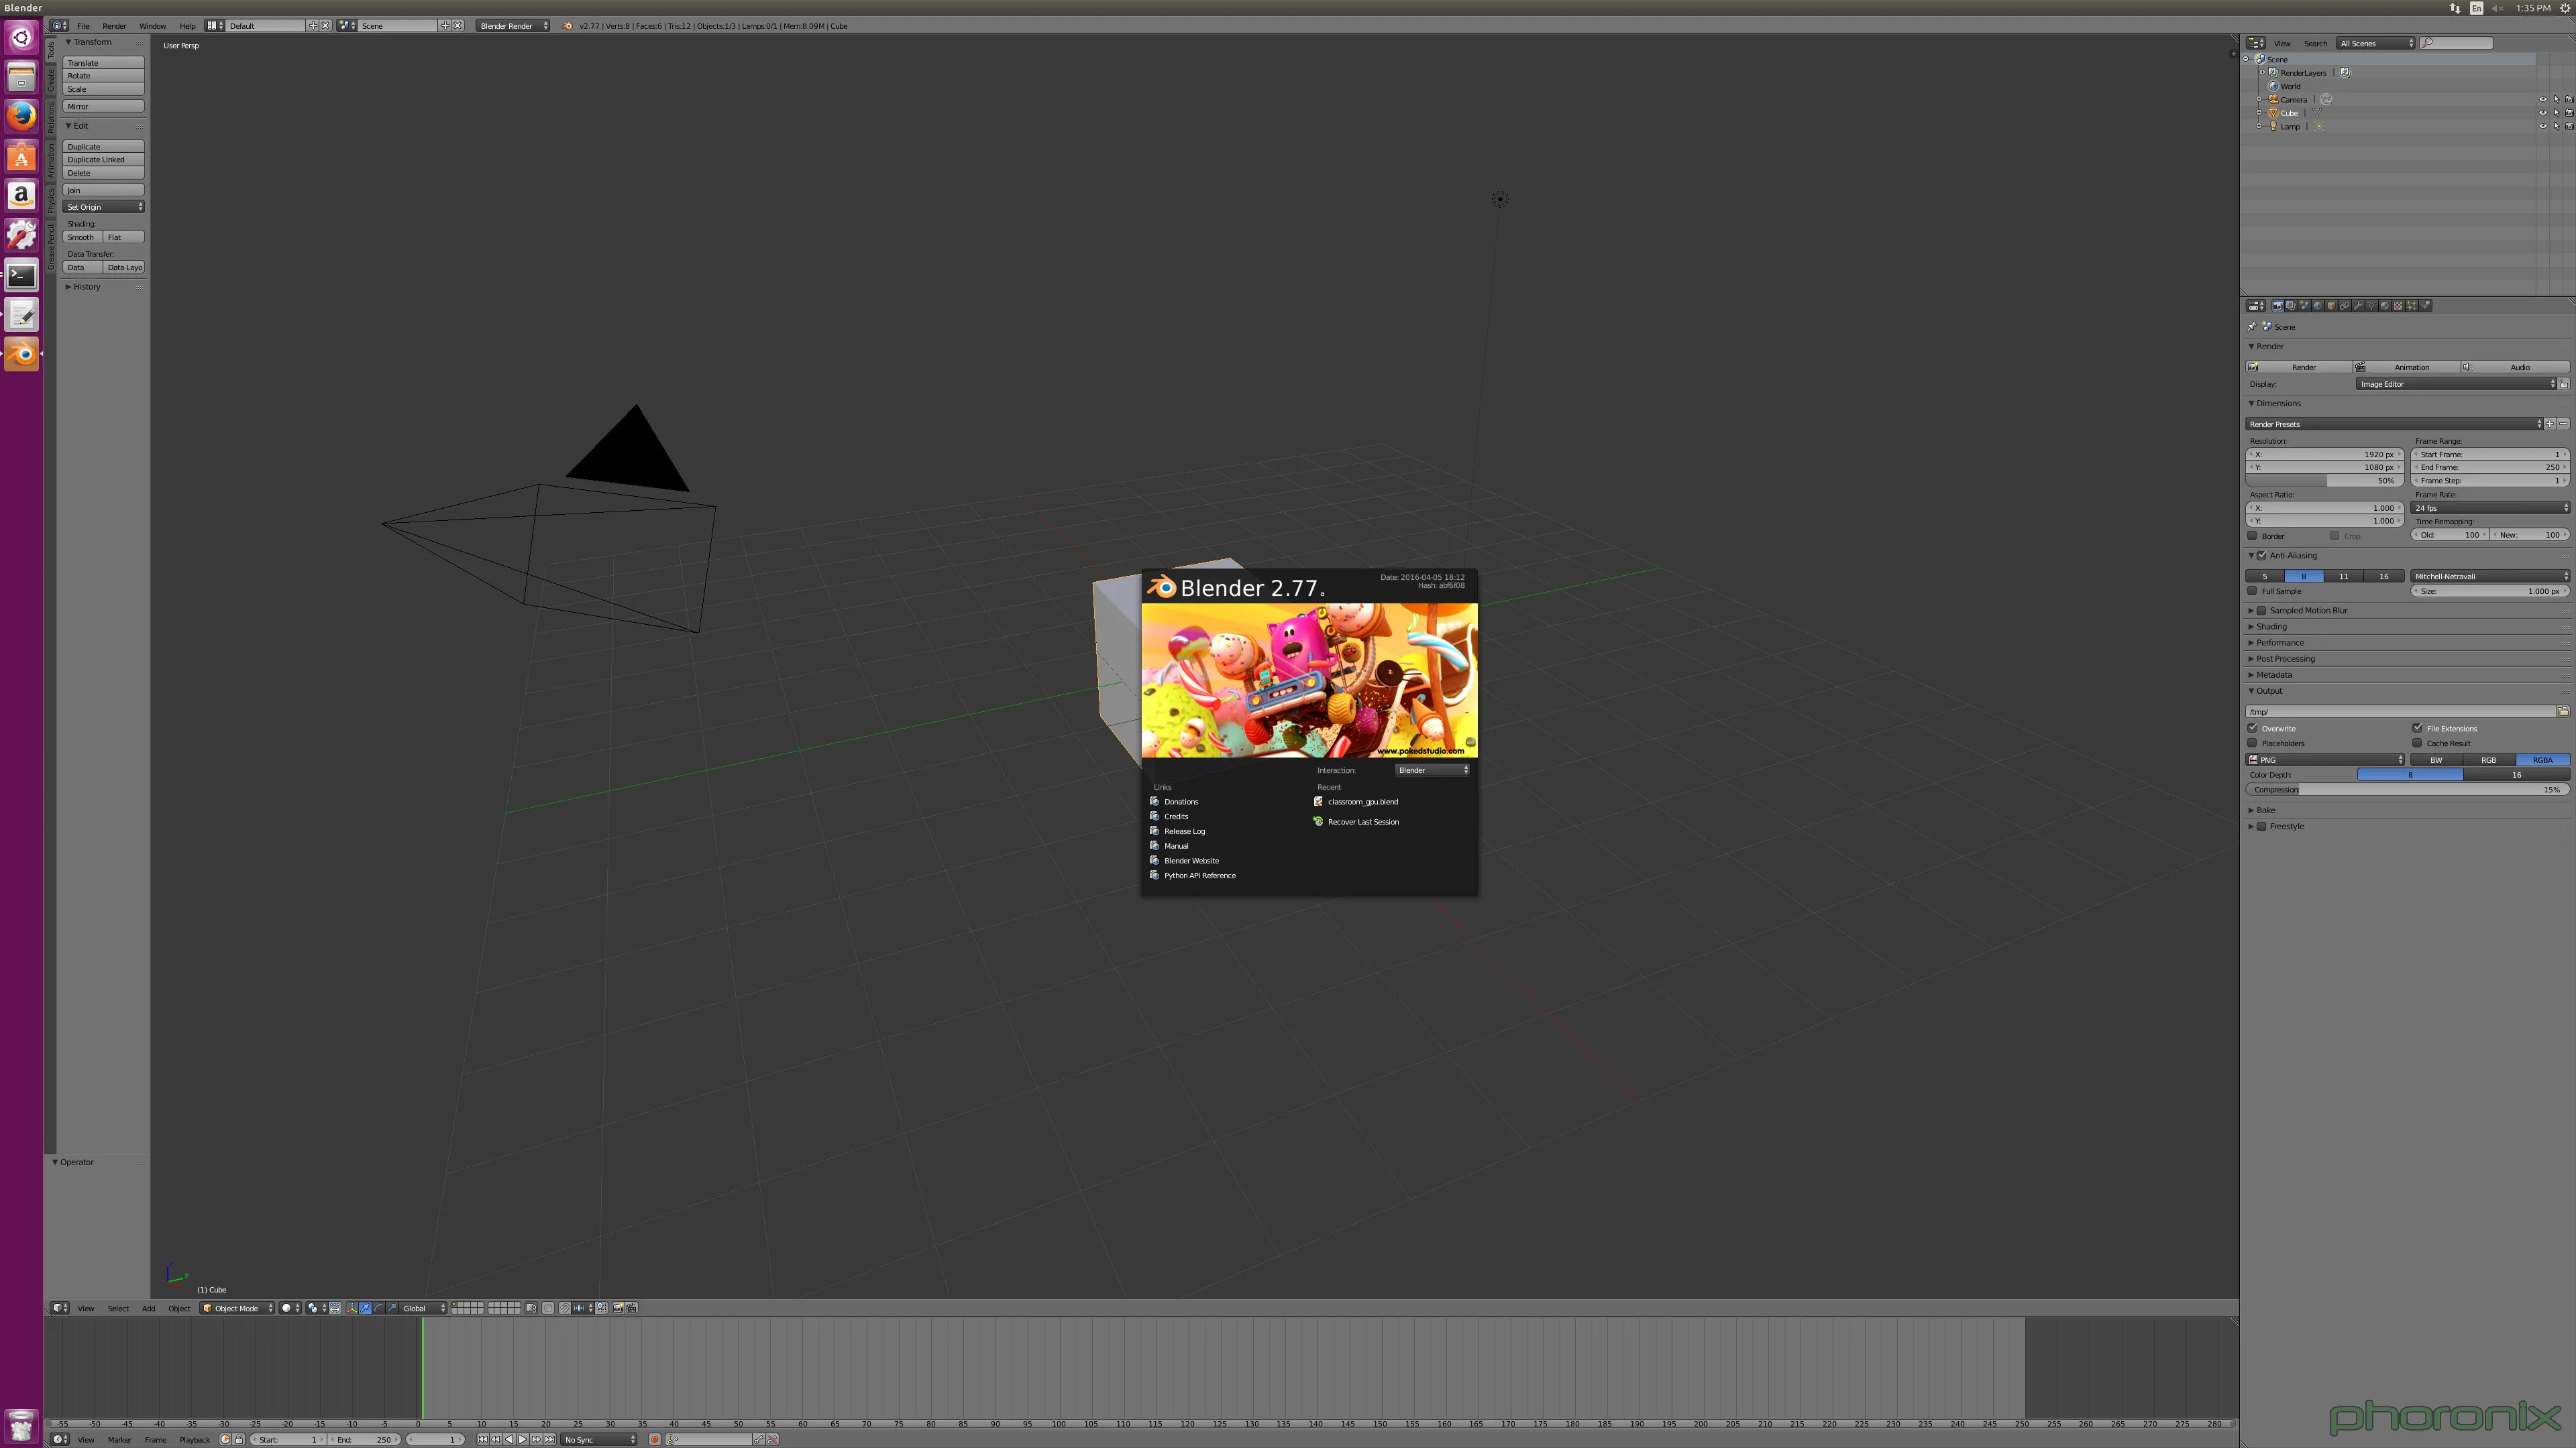Image resolution: width=2576 pixels, height=1448 pixels.
Task: Open the Particles properties icon
Action: (x=2412, y=306)
